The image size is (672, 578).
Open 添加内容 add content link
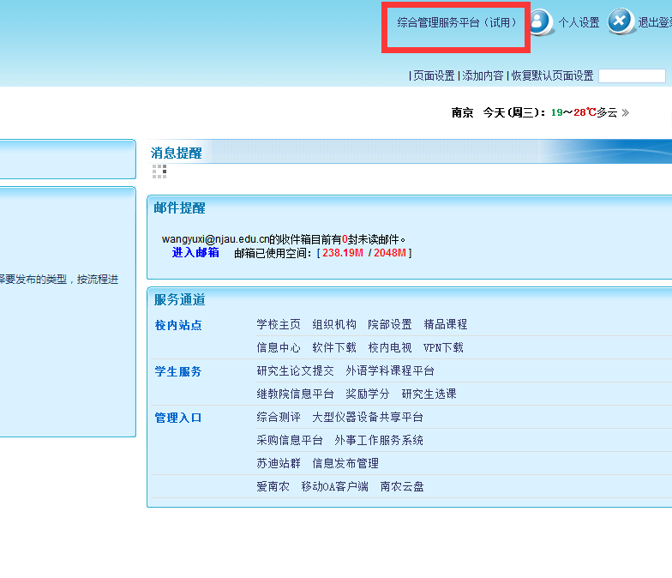point(483,75)
